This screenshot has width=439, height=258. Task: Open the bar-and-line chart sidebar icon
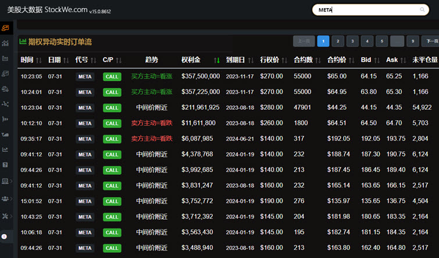(5, 43)
